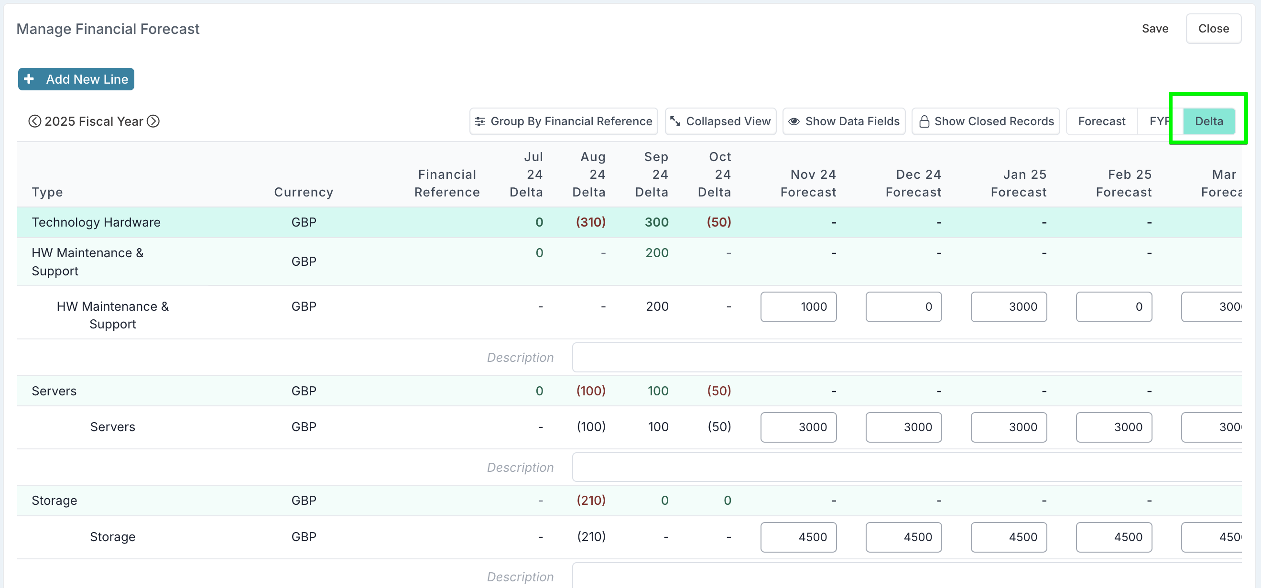Click the Financial Reference column header
Image resolution: width=1261 pixels, height=588 pixels.
click(x=447, y=183)
